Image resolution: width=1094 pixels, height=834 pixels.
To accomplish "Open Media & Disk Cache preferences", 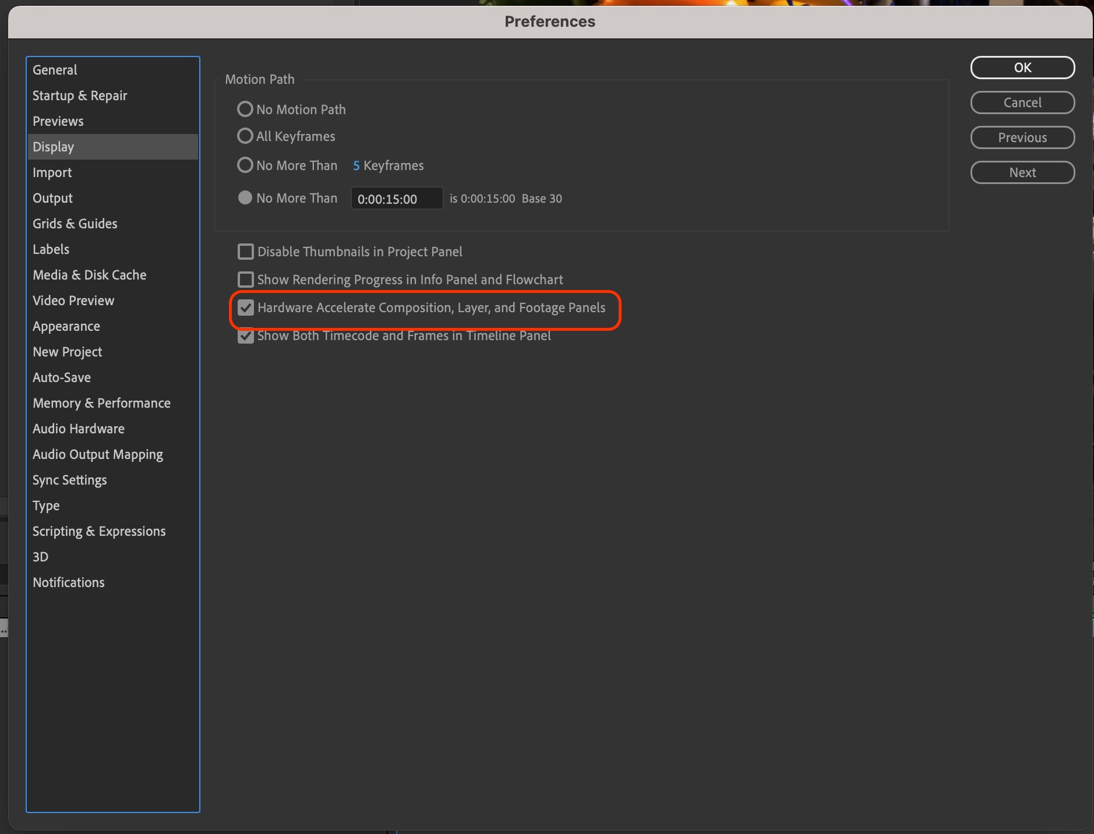I will 89,274.
